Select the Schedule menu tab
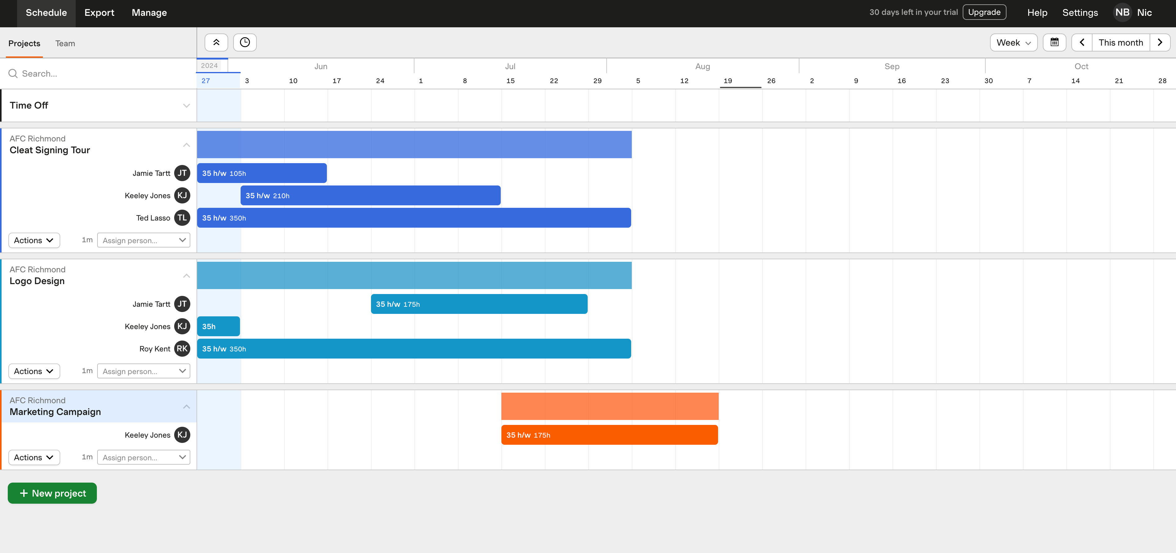Image resolution: width=1176 pixels, height=553 pixels. click(46, 13)
